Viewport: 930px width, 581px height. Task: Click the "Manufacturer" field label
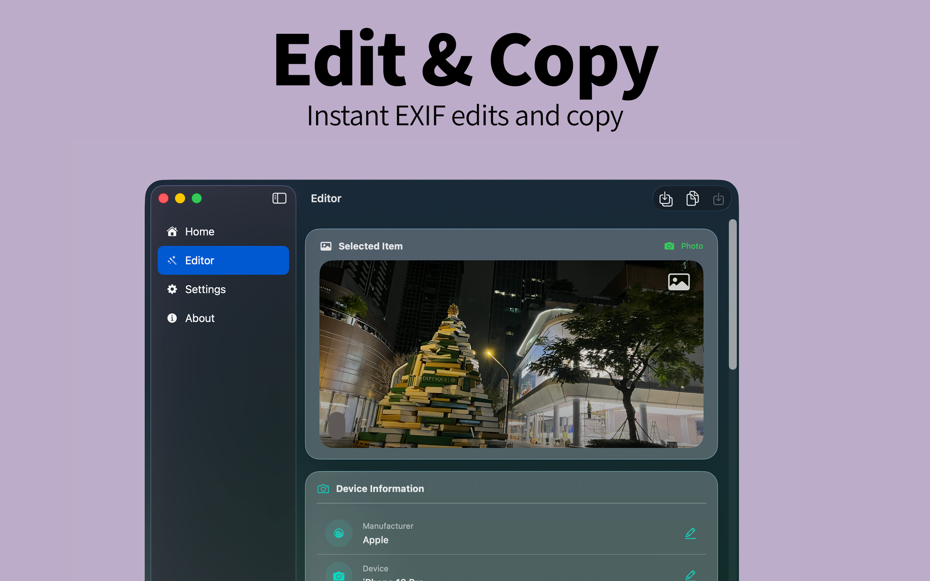click(388, 526)
